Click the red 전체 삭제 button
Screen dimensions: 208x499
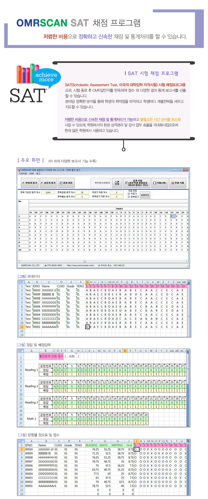point(177,183)
